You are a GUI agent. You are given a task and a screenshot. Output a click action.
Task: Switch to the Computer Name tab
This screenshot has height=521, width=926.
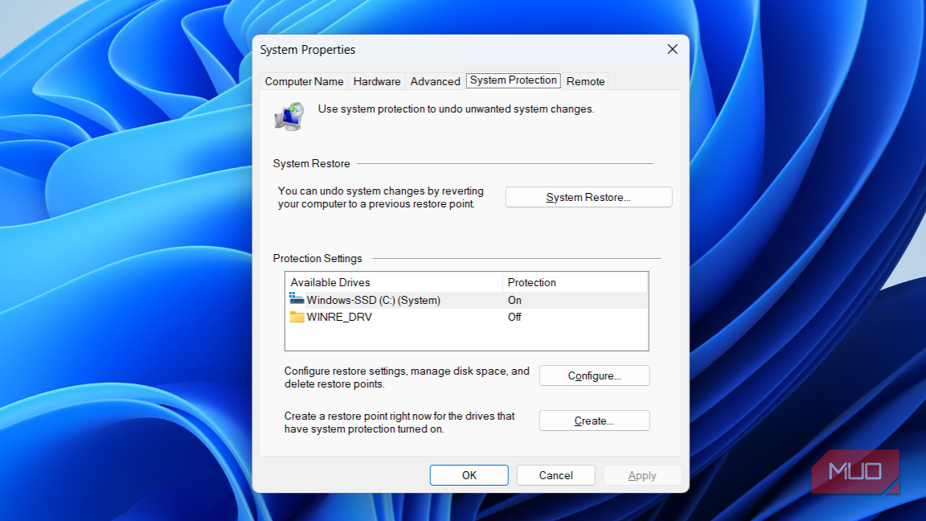pyautogui.click(x=304, y=81)
